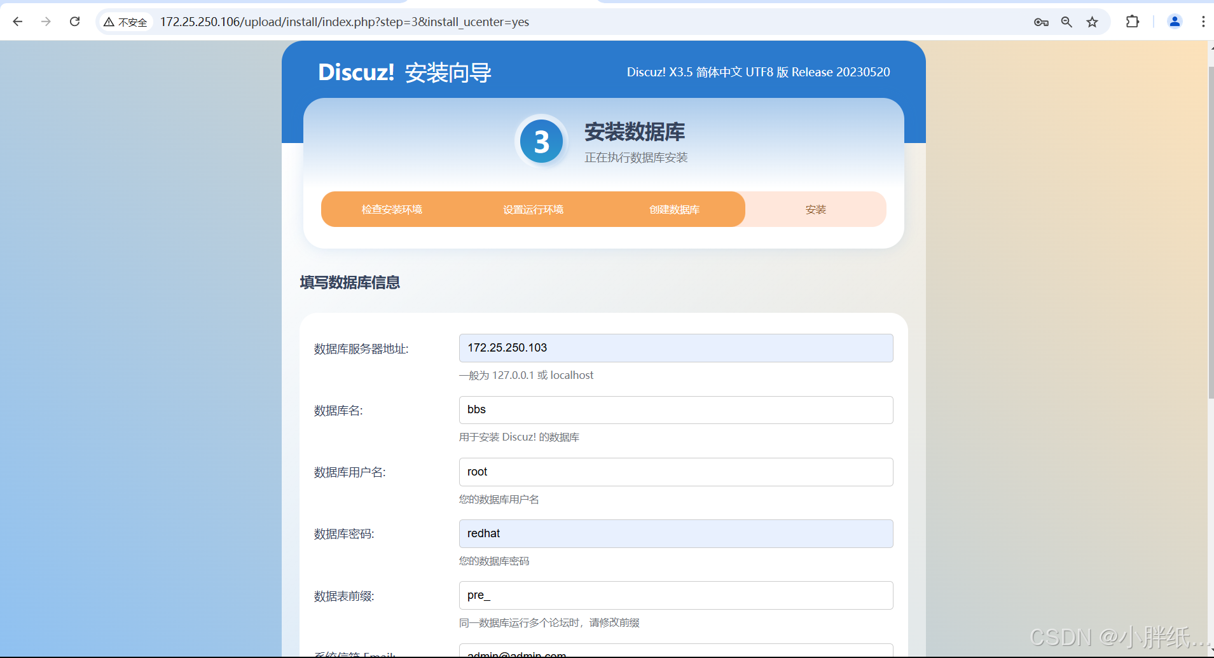Select the 检查安装环境 step
The image size is (1214, 658).
click(392, 209)
